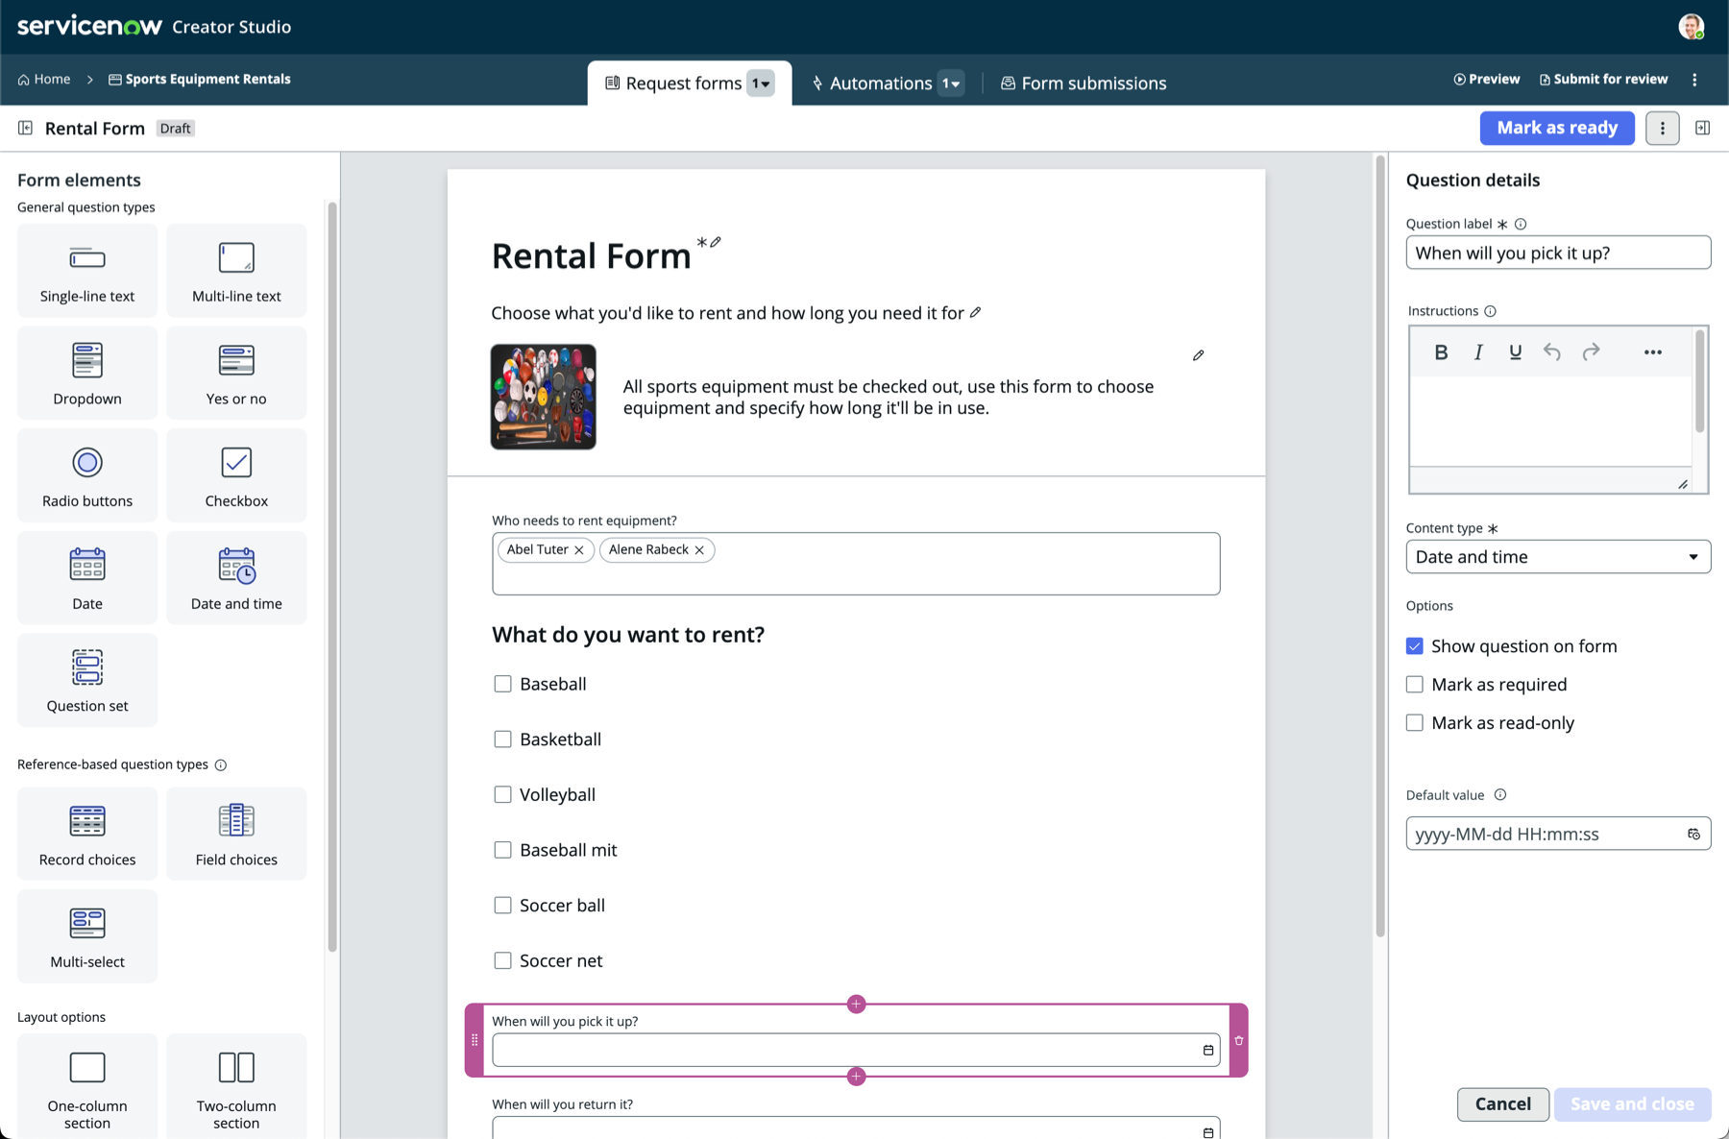Image resolution: width=1729 pixels, height=1139 pixels.
Task: Redo in the Instructions editor
Action: pyautogui.click(x=1591, y=352)
